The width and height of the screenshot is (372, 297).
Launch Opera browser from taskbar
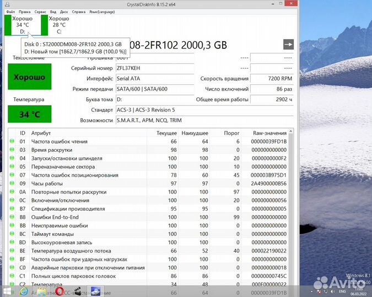pos(60,291)
